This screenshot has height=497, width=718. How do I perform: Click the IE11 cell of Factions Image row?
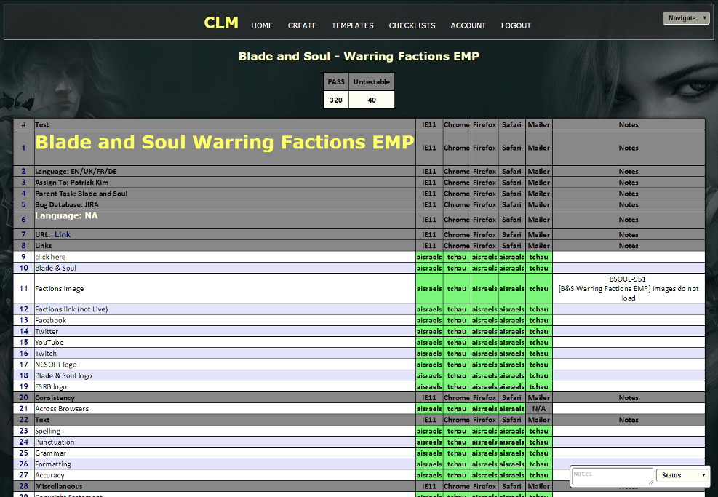[x=429, y=289]
